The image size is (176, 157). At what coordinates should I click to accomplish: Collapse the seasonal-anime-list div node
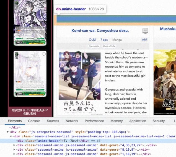11,136
